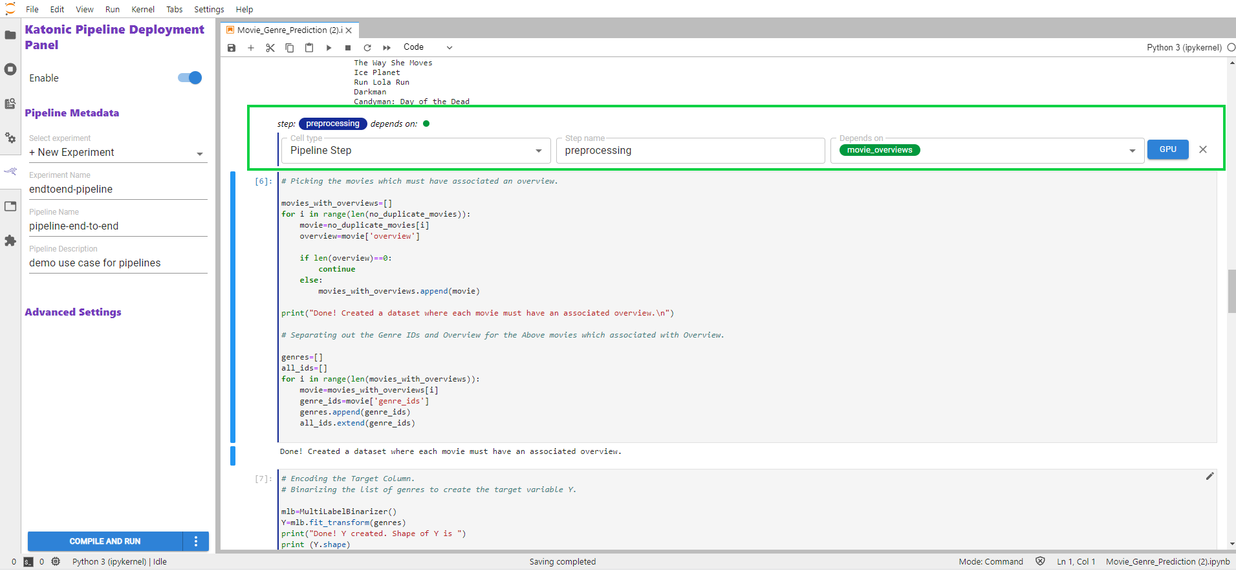Open the Cell type Pipeline Step dropdown
Screen dimensions: 1236x571
pos(416,151)
